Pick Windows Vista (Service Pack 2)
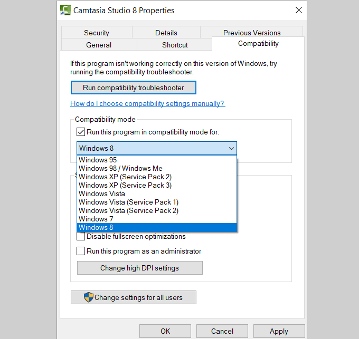Screen dimensions: 359x339 [157, 210]
